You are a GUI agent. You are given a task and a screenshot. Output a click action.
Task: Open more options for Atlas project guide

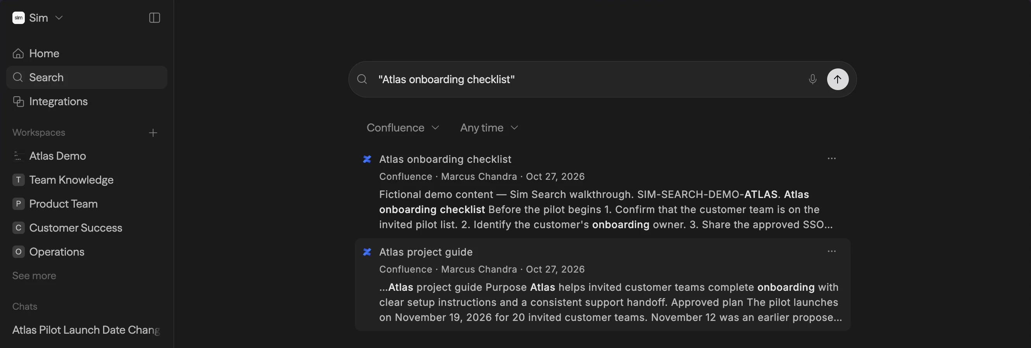point(832,251)
